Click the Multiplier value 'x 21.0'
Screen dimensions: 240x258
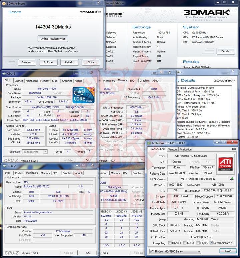33,134
